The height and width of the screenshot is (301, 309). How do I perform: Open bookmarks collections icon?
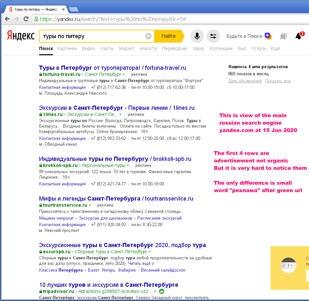click(x=283, y=36)
